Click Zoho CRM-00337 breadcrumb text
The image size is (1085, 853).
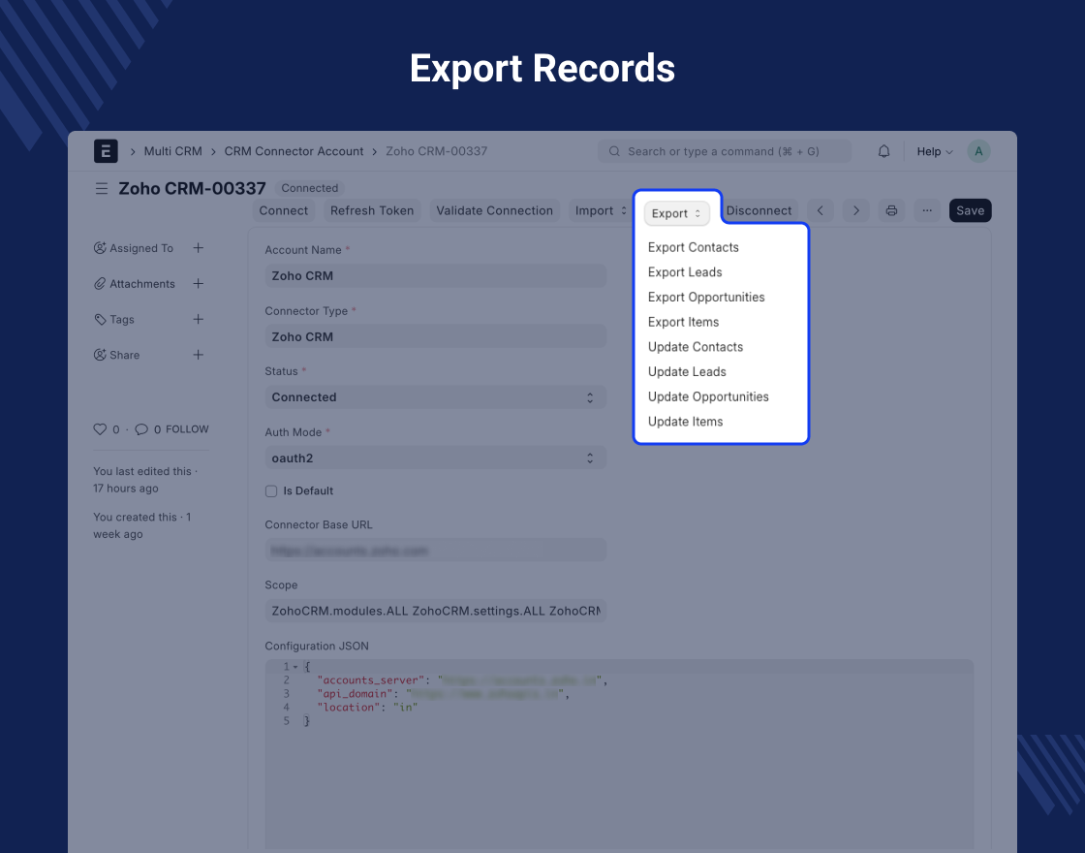437,151
